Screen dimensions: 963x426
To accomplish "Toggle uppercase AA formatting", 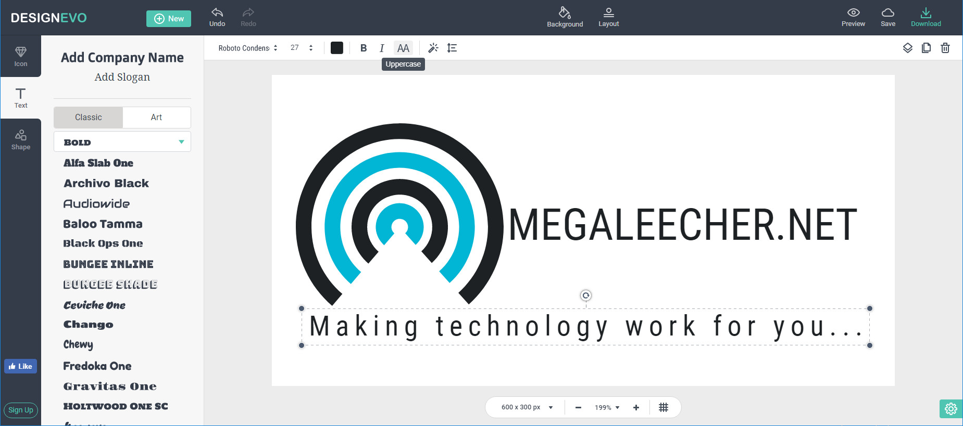I will [x=403, y=48].
